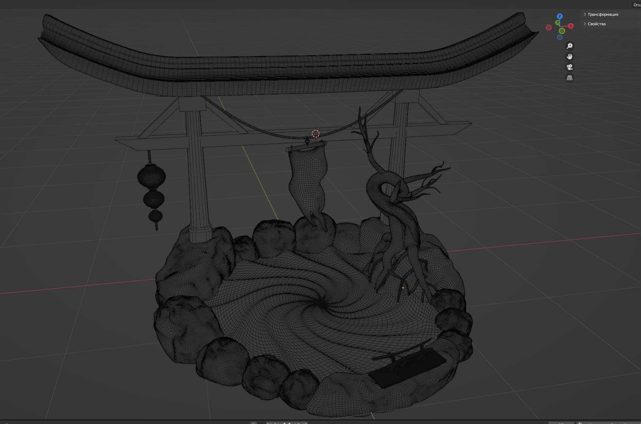
Task: Click the blue Z axis gizmo handle
Action: click(x=560, y=16)
